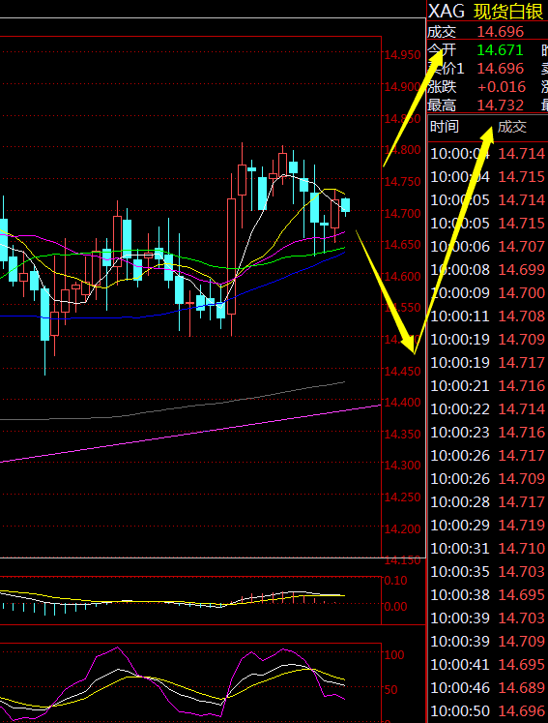Select tick row 10:00:41 at 14.695
Image resolution: width=548 pixels, height=723 pixels.
coord(488,664)
